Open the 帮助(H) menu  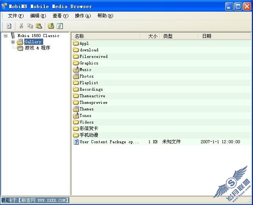pyautogui.click(x=105, y=16)
